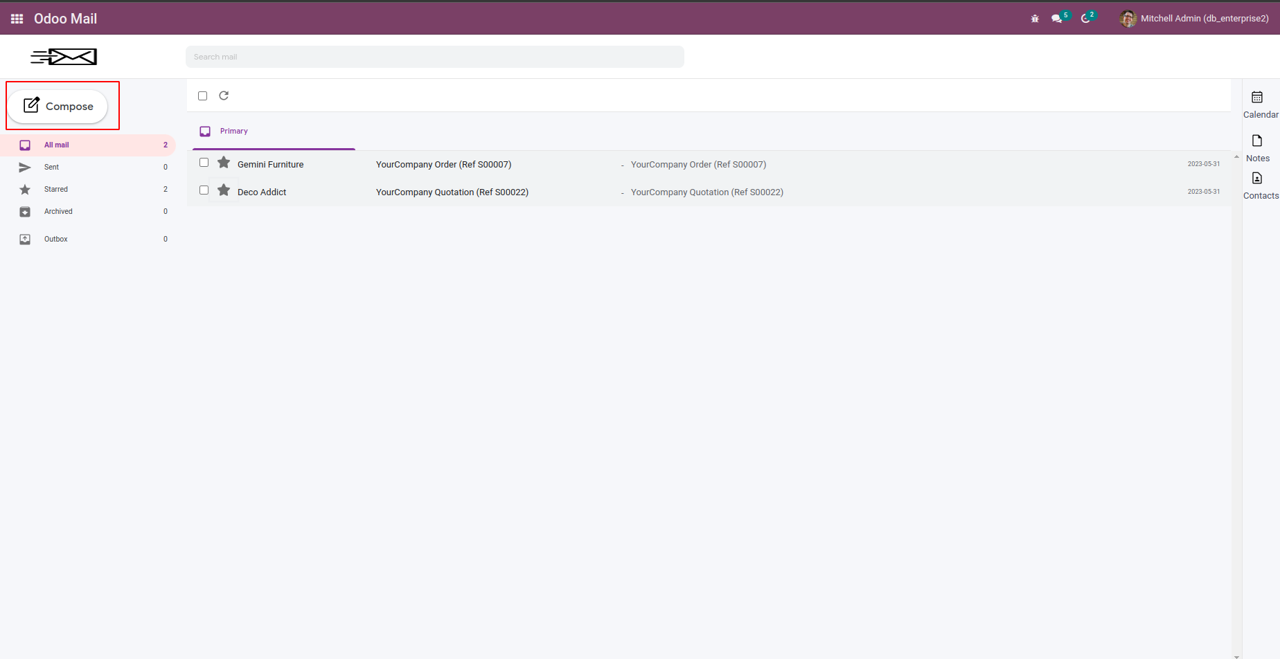Open the Outbox folder
This screenshot has height=659, width=1280.
pyautogui.click(x=88, y=240)
